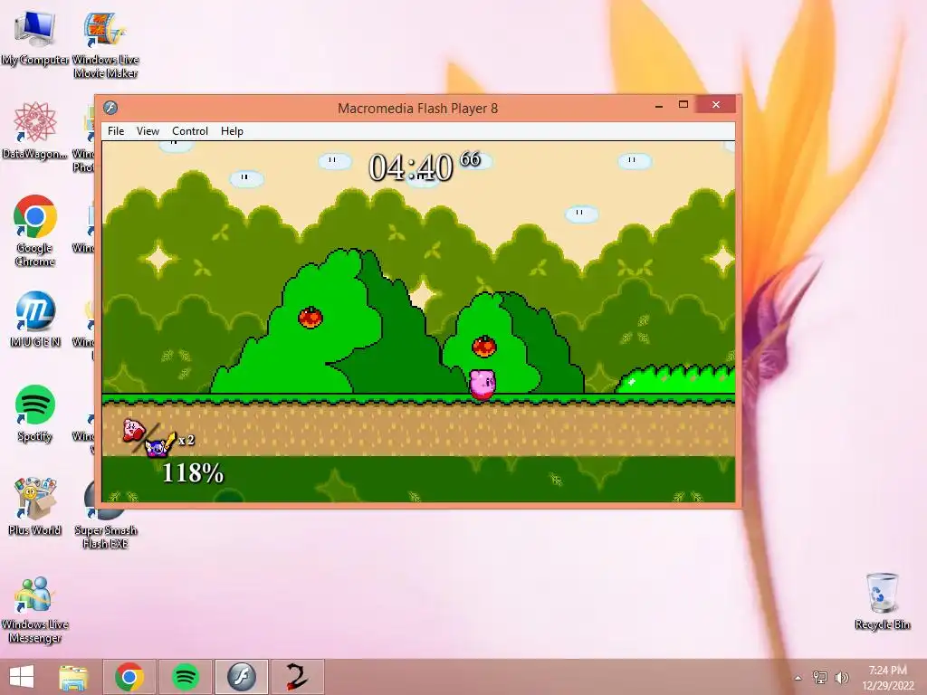Click the apple in the small bush
The image size is (927, 695).
coord(484,347)
